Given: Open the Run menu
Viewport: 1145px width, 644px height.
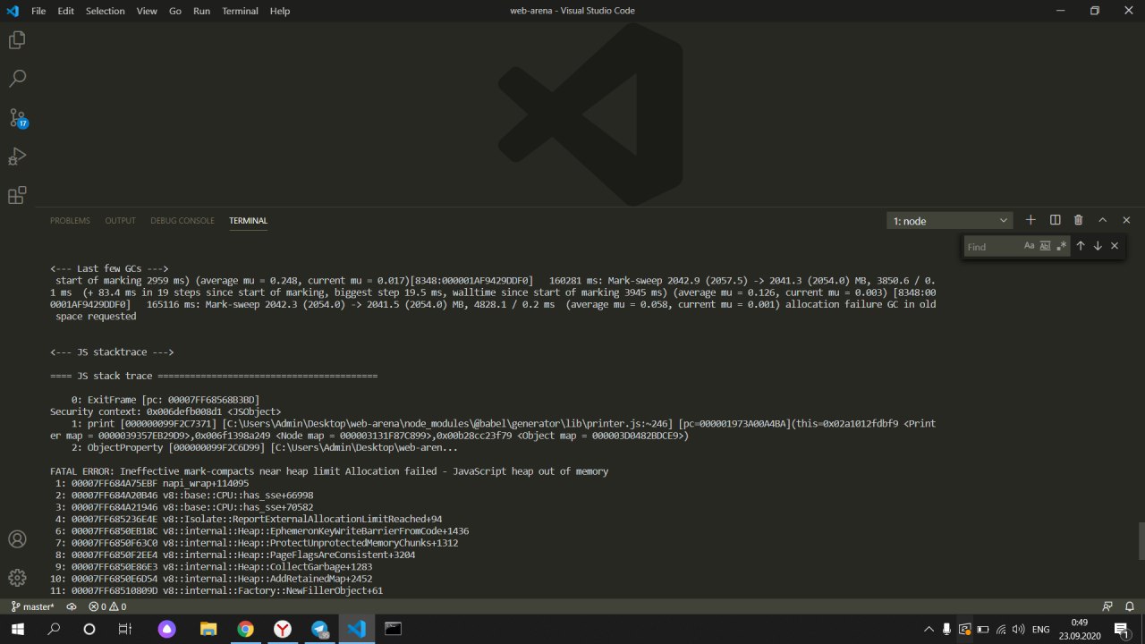Looking at the screenshot, I should coord(202,11).
